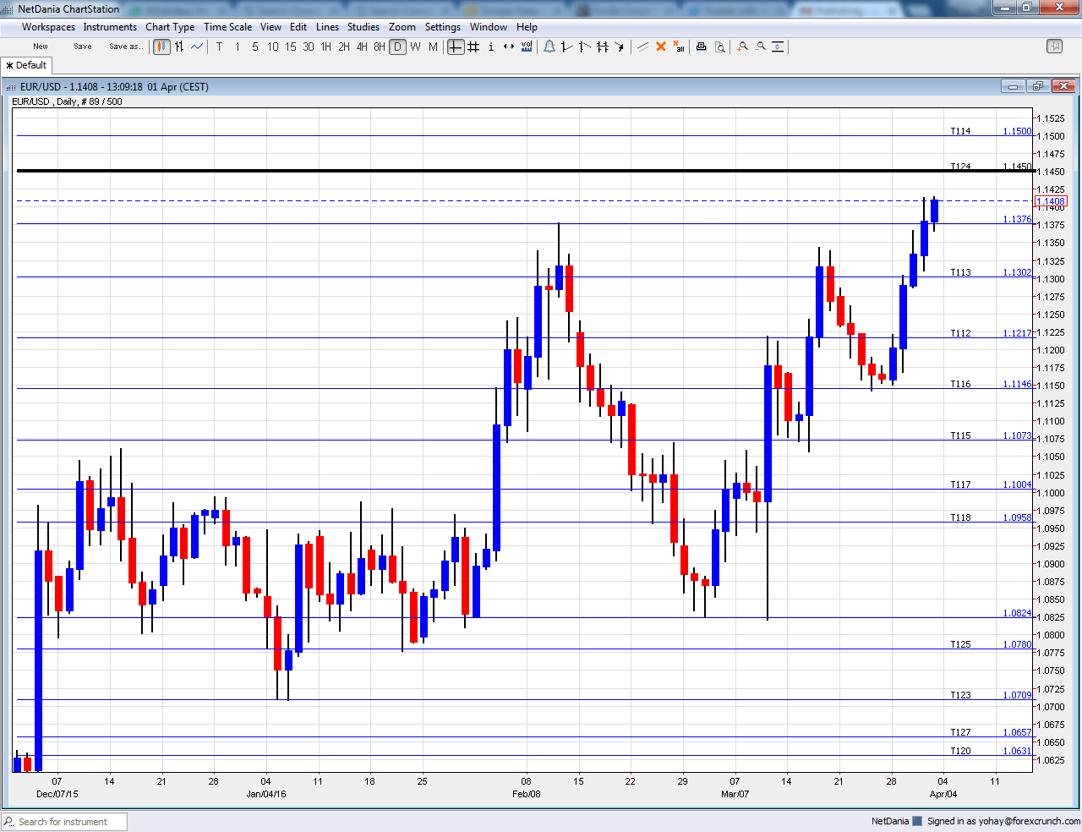Click second order line icon after bell
Viewport: 1082px width, 832px height.
(585, 47)
